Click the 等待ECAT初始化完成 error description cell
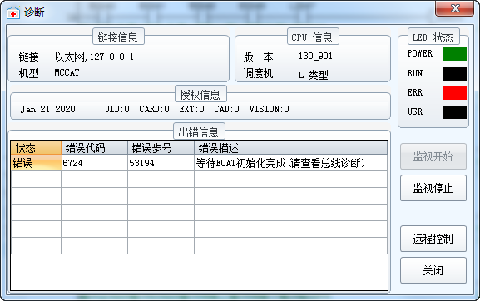Viewport: 480px width, 301px height. [291, 163]
